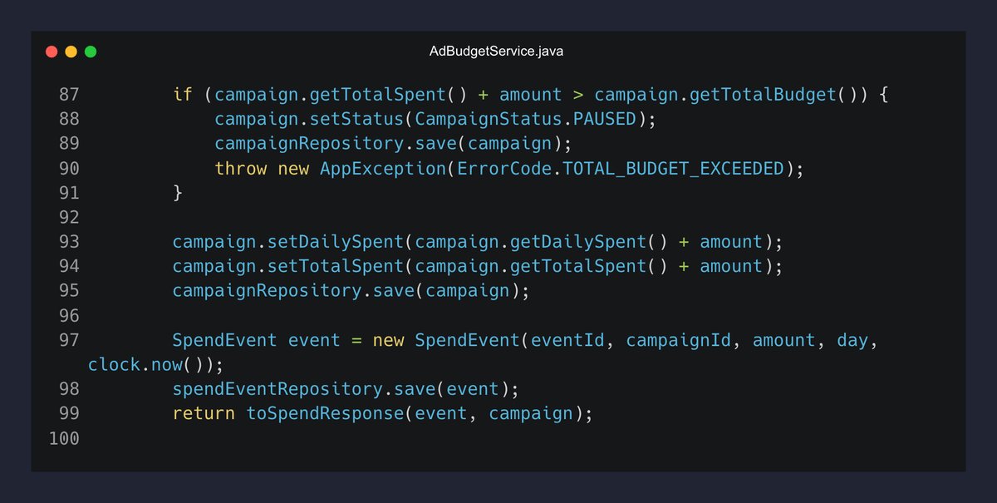Click the closing brace on line 91

click(x=178, y=192)
